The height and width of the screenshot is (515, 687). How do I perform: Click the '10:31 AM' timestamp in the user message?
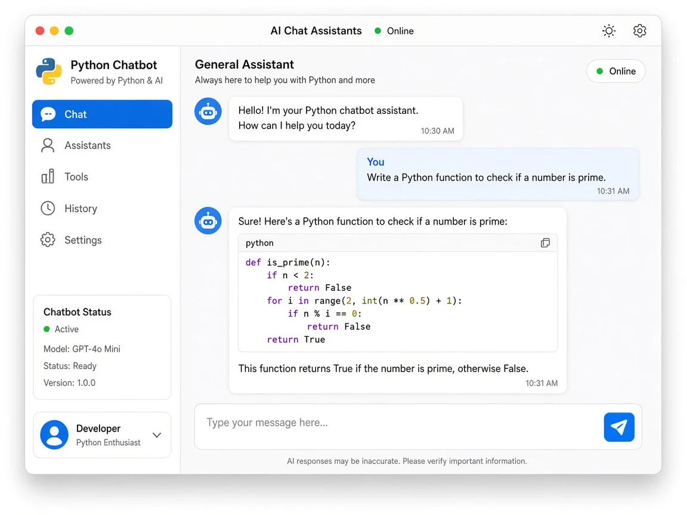(x=613, y=191)
